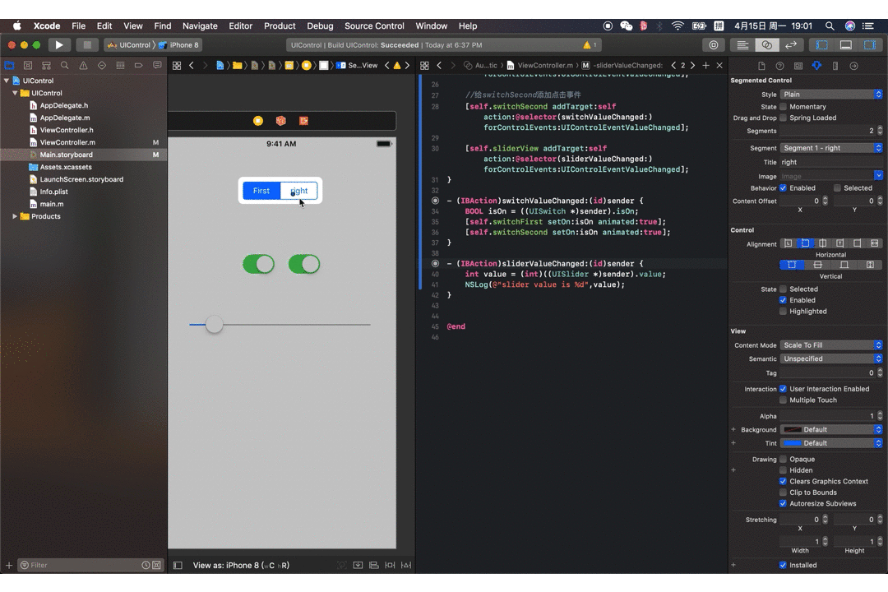
Task: Show the breakpoint navigator
Action: point(139,66)
